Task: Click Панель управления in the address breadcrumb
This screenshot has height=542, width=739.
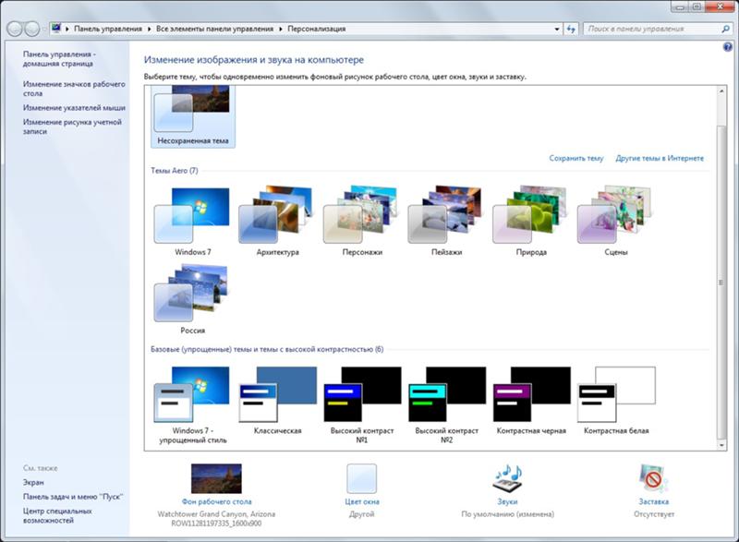Action: point(108,29)
